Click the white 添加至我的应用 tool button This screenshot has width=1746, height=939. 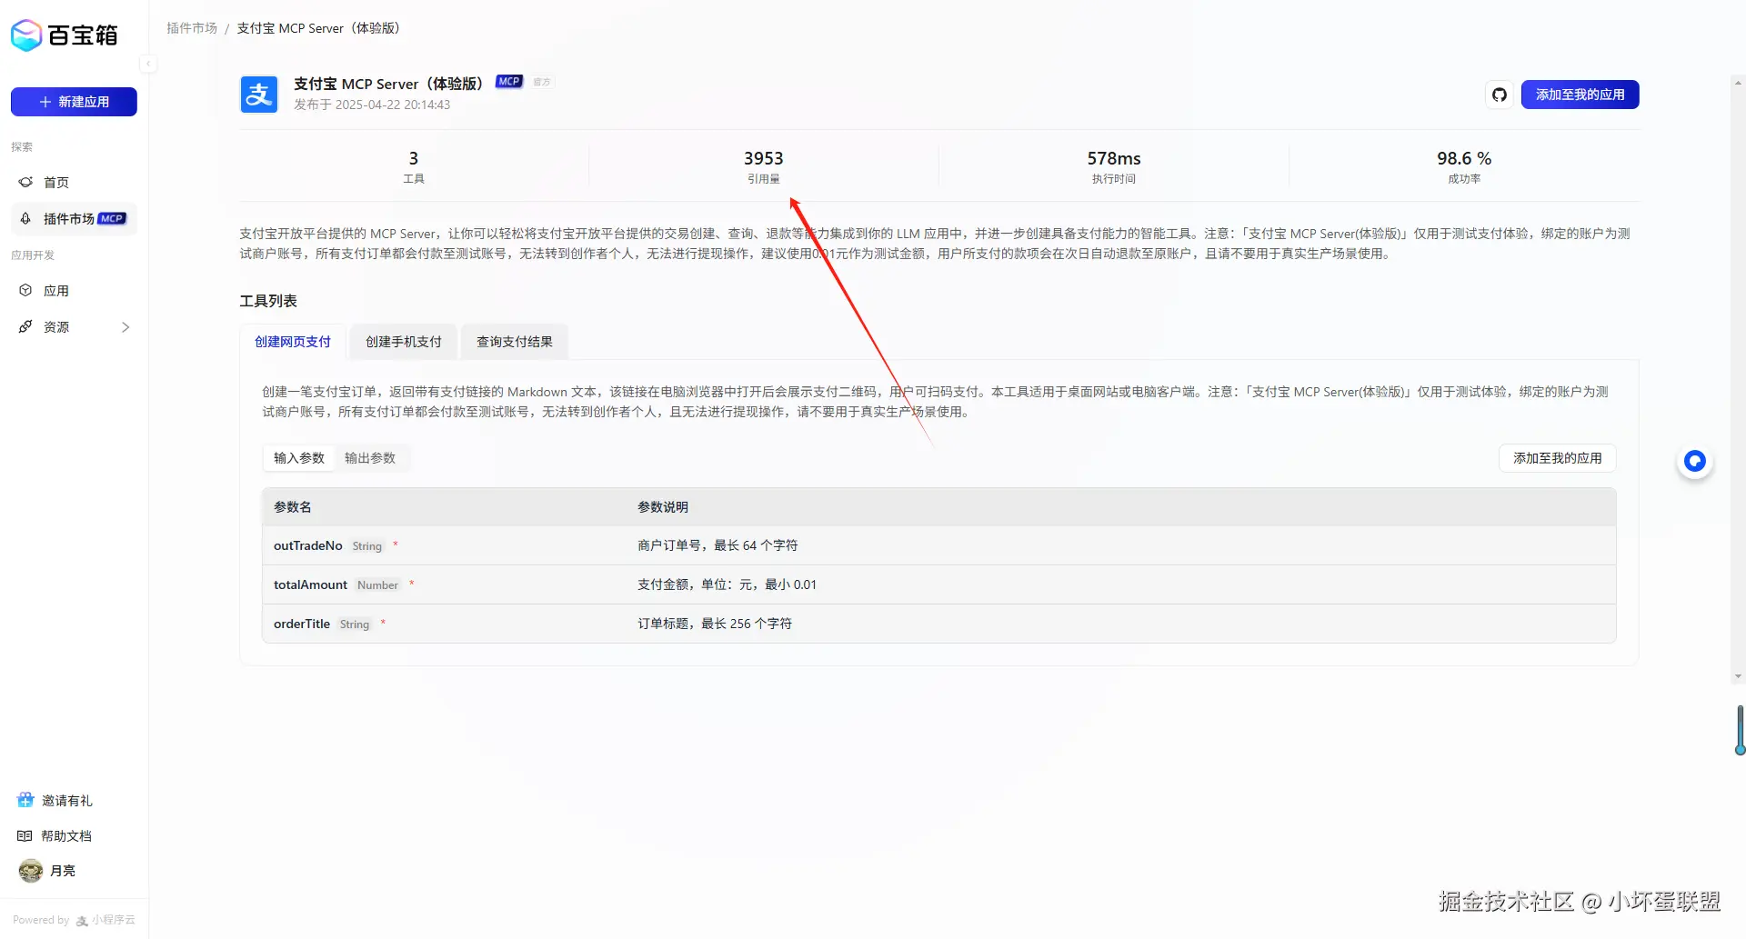1558,458
